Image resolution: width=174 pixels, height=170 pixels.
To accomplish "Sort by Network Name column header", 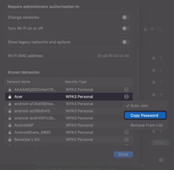I will [19, 82].
